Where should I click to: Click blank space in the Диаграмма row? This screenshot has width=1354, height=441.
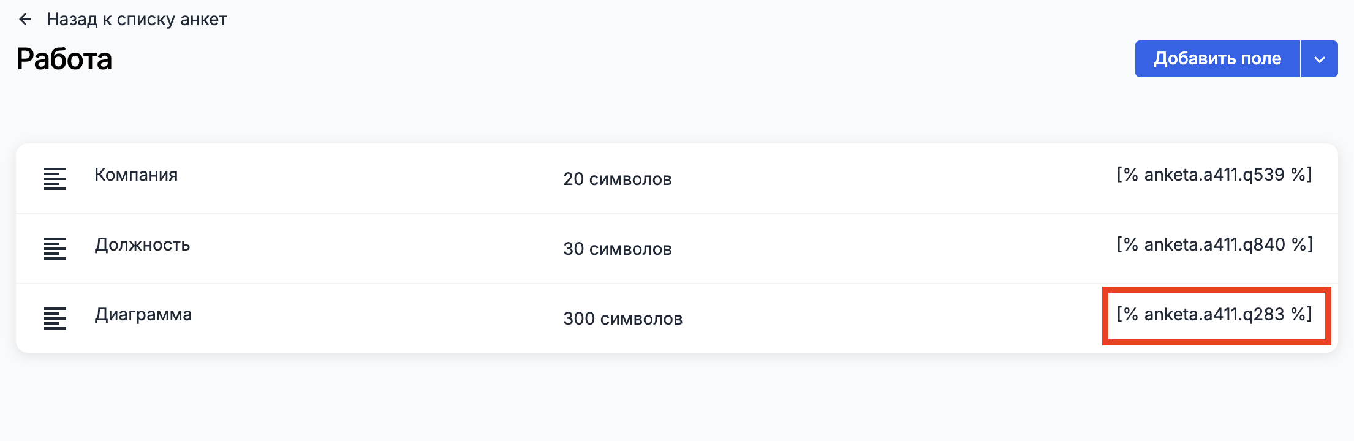(888, 318)
